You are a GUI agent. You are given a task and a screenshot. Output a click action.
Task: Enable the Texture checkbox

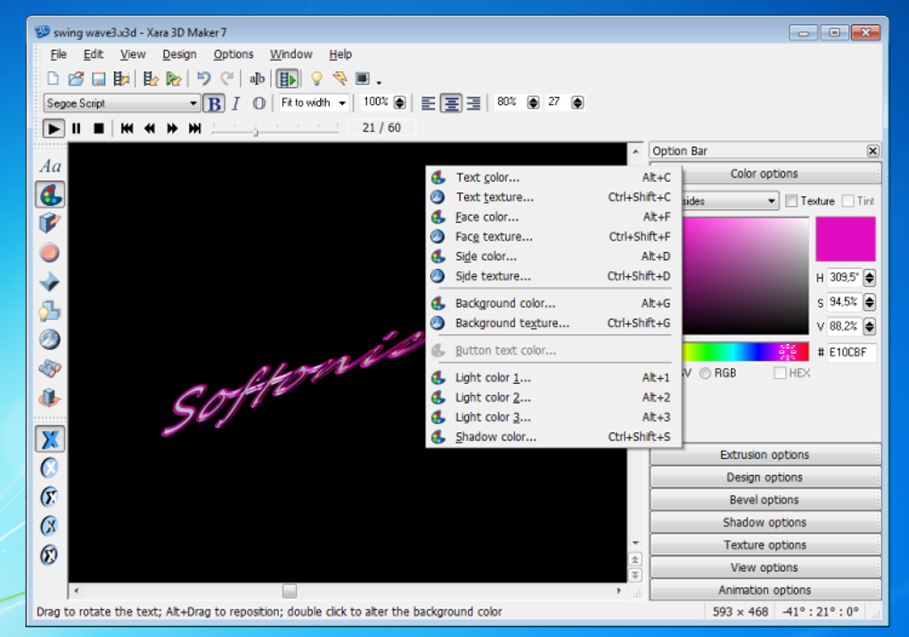790,201
